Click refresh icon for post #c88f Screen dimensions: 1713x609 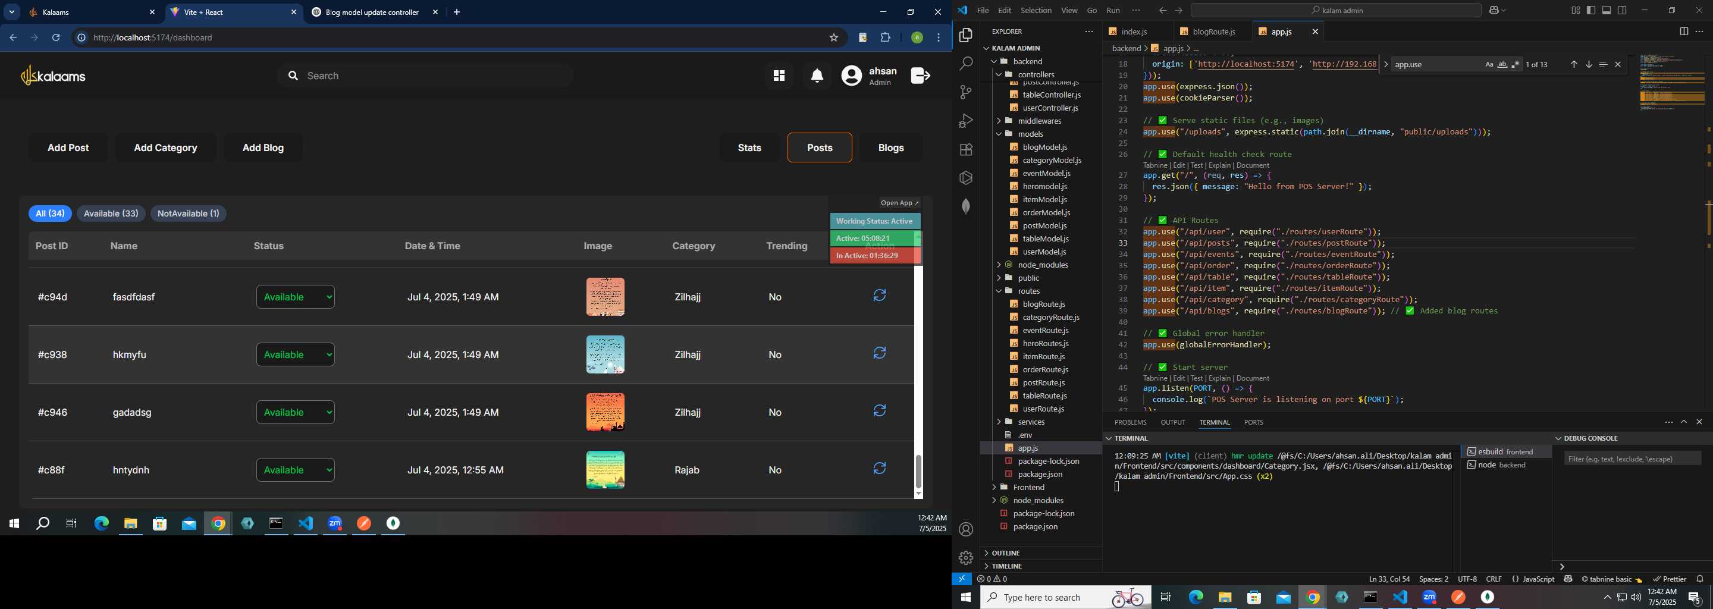(x=879, y=469)
